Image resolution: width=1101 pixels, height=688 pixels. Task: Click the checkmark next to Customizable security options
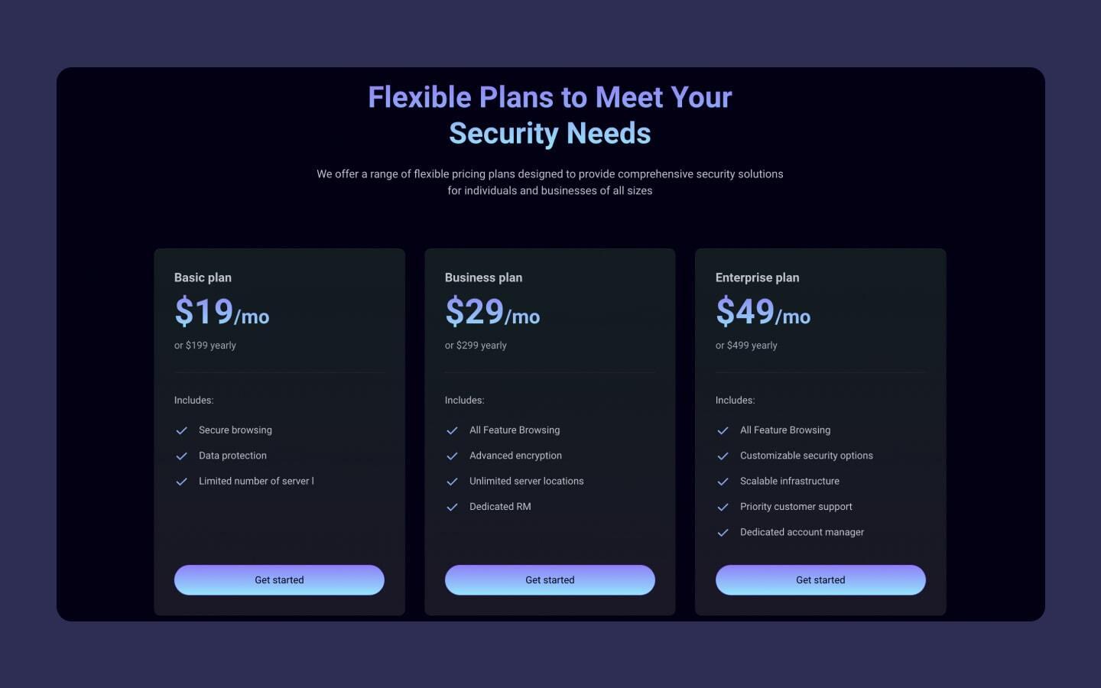click(x=723, y=456)
